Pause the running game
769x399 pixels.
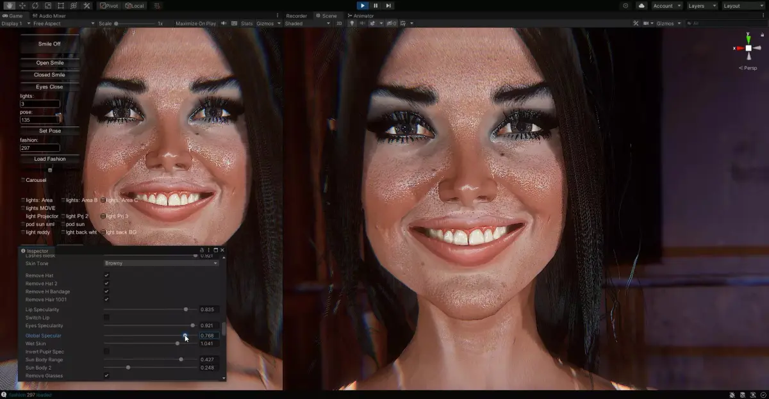(376, 6)
